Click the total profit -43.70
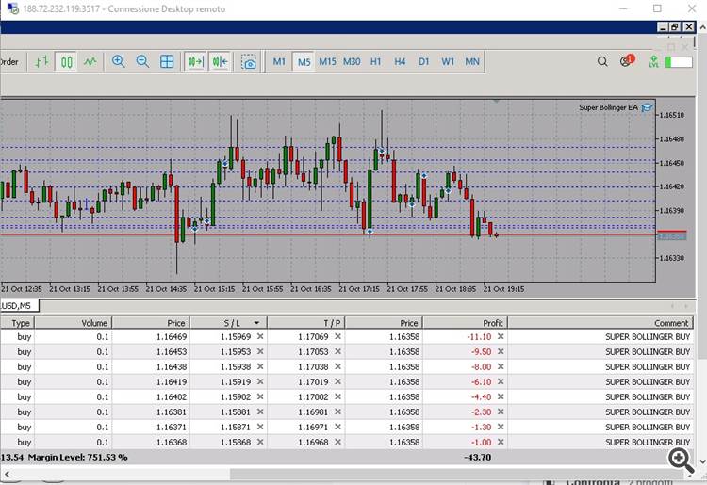Viewport: 707px width, 485px height. click(x=478, y=457)
